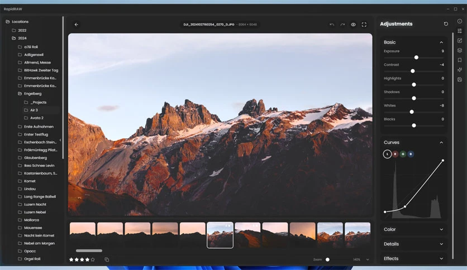Open the Luzern Nacht folder
Screen dimensions: 467x270
pos(35,204)
